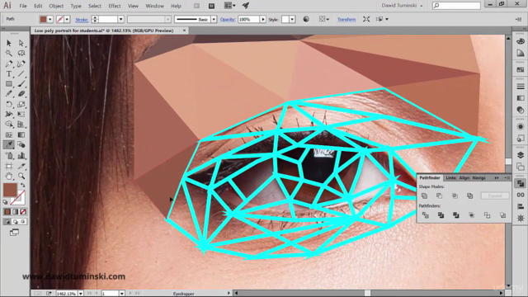This screenshot has height=297, width=528.
Task: Open the zoom level dropdown at bottom left
Action: coord(81,294)
